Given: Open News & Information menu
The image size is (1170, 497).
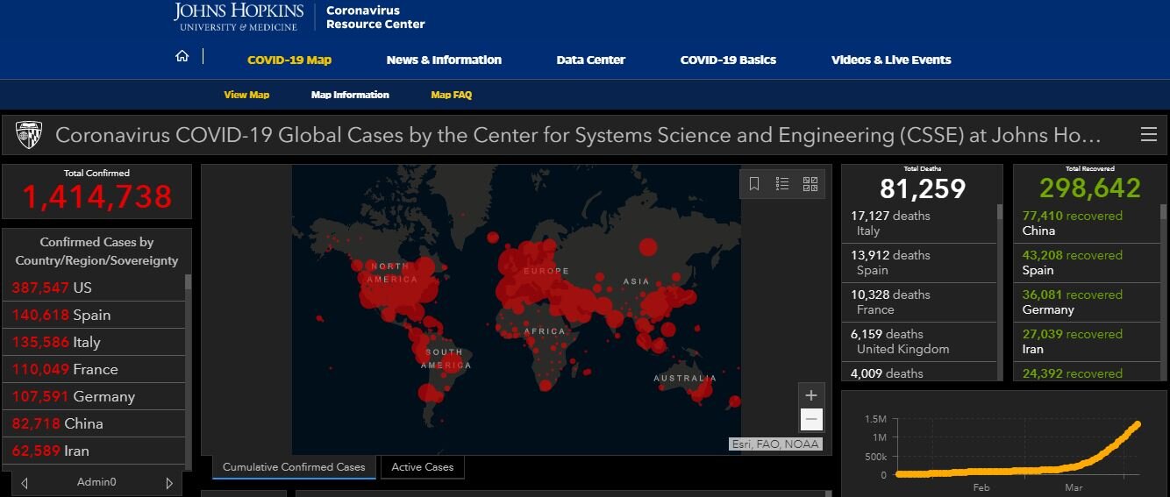Looking at the screenshot, I should click(444, 60).
